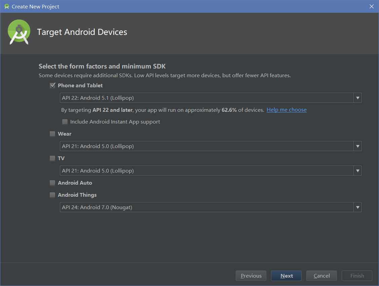Screen dimensions: 379x286
Task: Cancel the new project wizard
Action: (321, 276)
